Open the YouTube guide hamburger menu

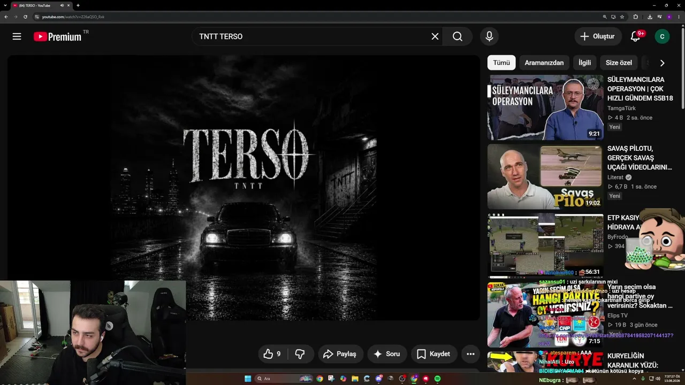pos(17,36)
